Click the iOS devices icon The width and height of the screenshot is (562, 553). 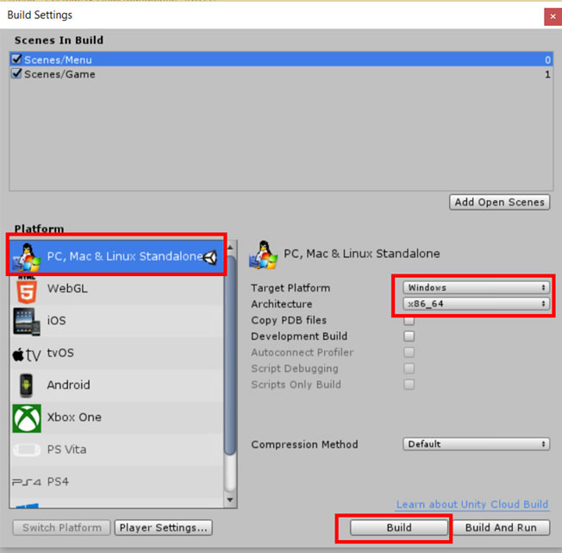[x=27, y=321]
